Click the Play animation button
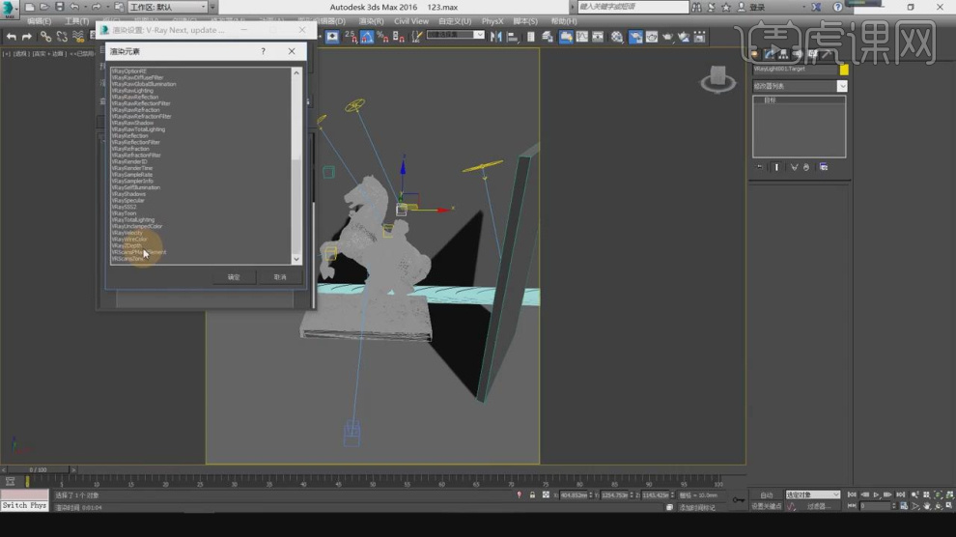The height and width of the screenshot is (537, 956). pyautogui.click(x=877, y=495)
